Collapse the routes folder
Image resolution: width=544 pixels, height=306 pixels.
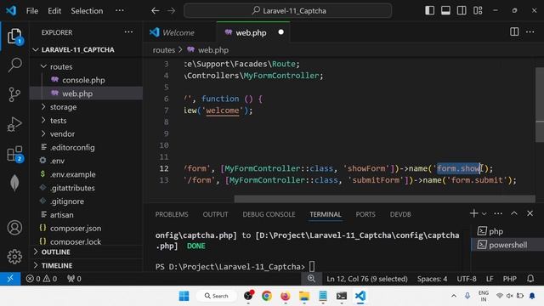pyautogui.click(x=86, y=66)
